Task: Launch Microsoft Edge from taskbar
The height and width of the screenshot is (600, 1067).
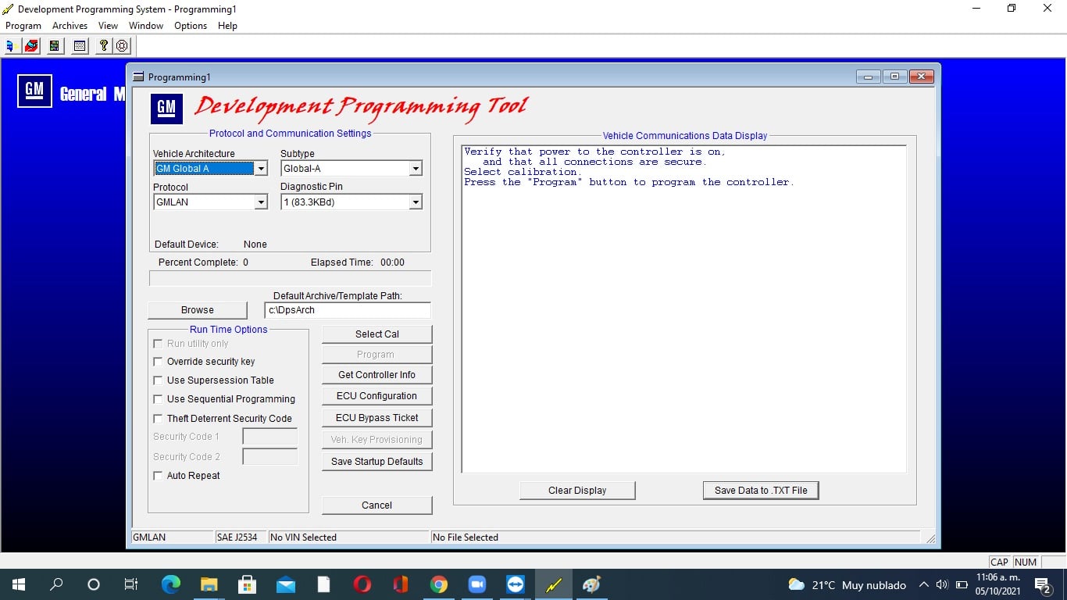Action: 170,584
